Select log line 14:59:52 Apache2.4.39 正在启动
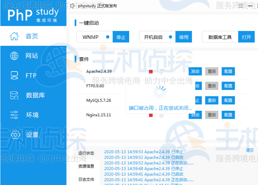This screenshot has height=185, width=258. tap(149, 163)
